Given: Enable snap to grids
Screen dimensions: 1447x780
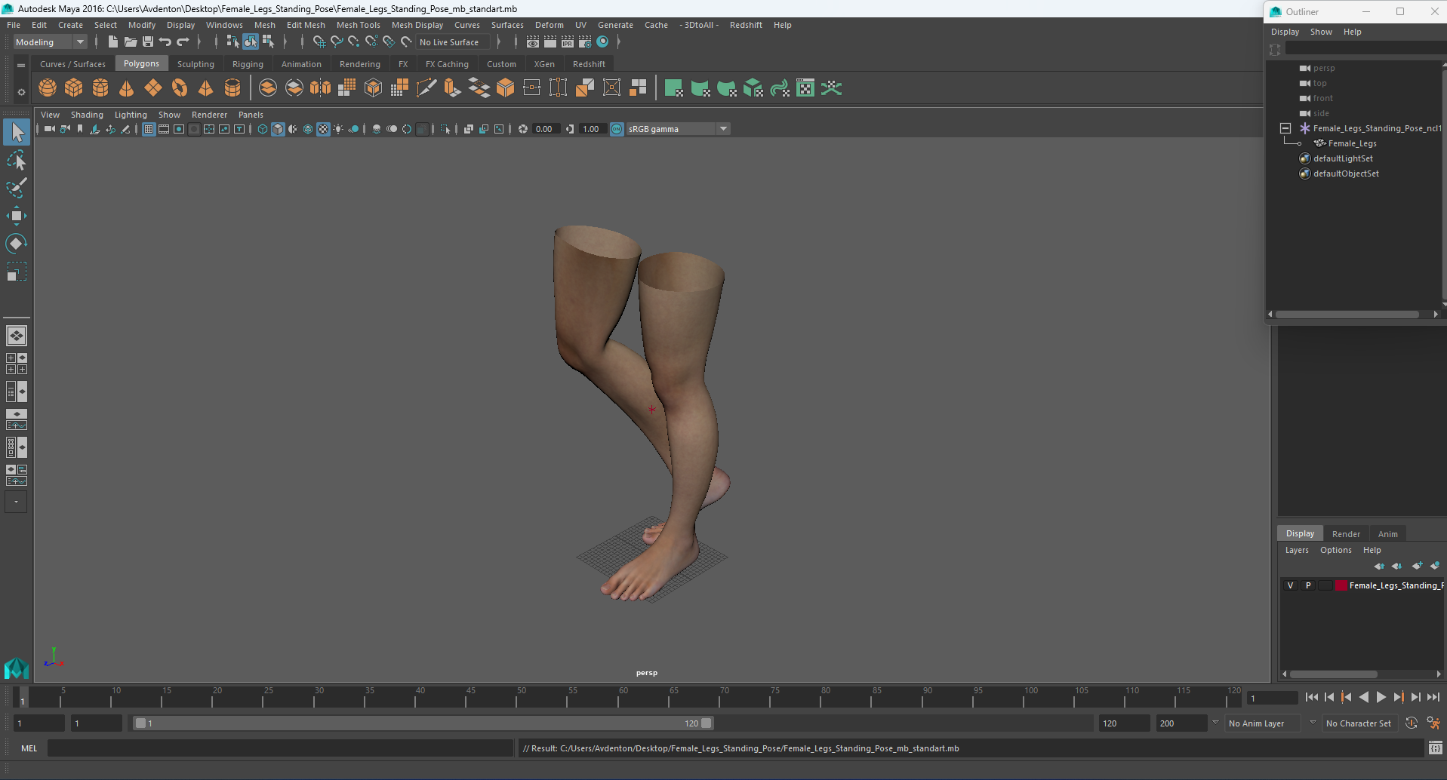Looking at the screenshot, I should tap(319, 42).
